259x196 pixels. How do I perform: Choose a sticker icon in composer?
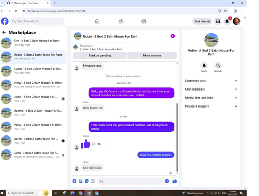click(87, 181)
